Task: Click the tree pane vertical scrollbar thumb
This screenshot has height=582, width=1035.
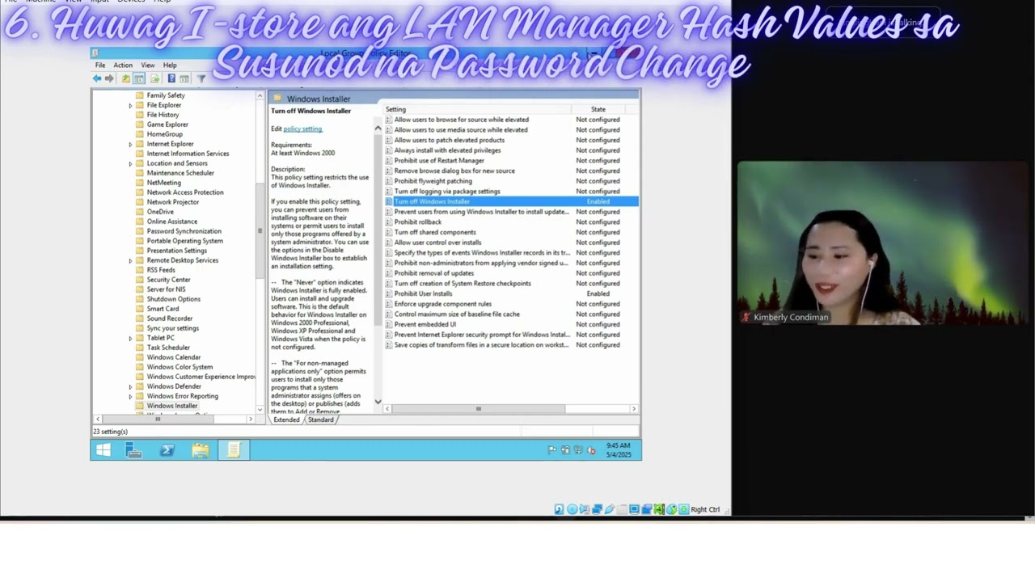Action: tap(260, 230)
